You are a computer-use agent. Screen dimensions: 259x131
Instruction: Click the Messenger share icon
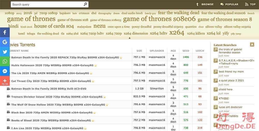[x=5, y=71]
